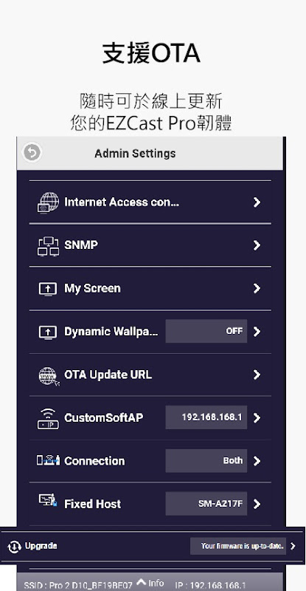
Task: Open OTA Update URL row chevron
Action: click(x=257, y=375)
